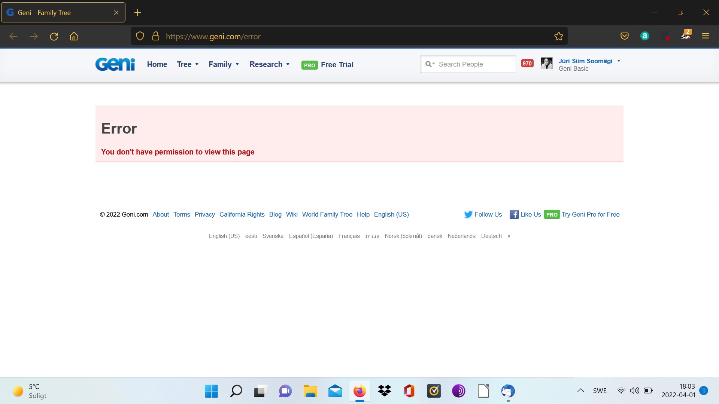Click the tracking protection shield icon
719x404 pixels.
pos(140,36)
